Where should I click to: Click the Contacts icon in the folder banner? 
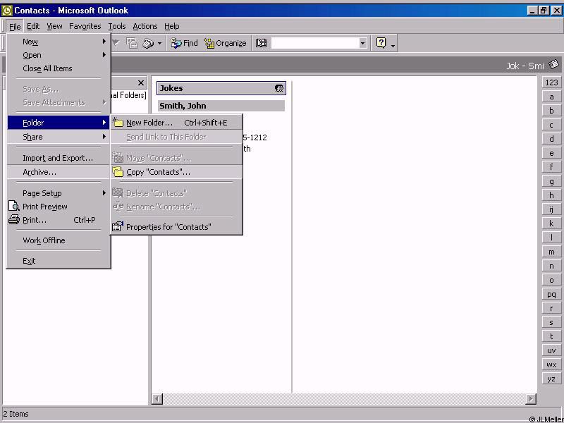[554, 64]
